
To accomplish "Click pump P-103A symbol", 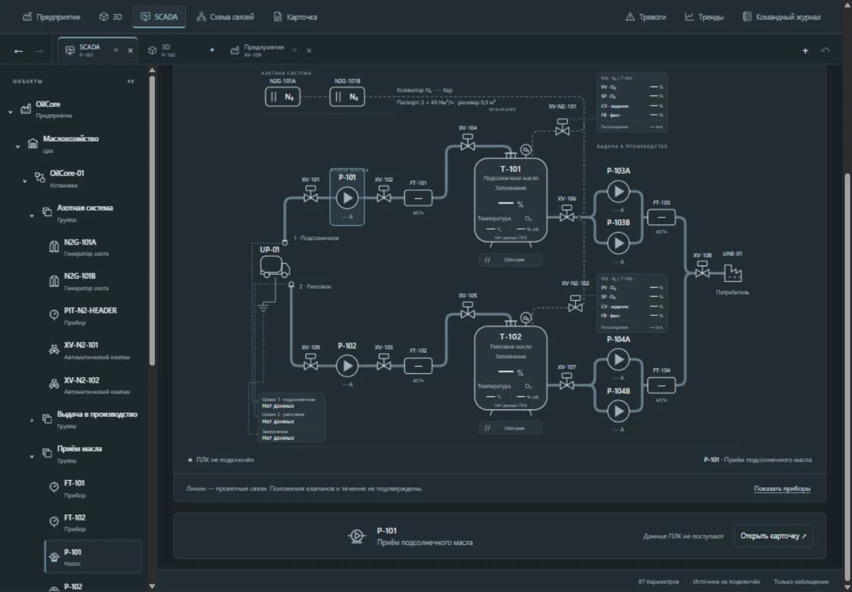I will [x=618, y=191].
